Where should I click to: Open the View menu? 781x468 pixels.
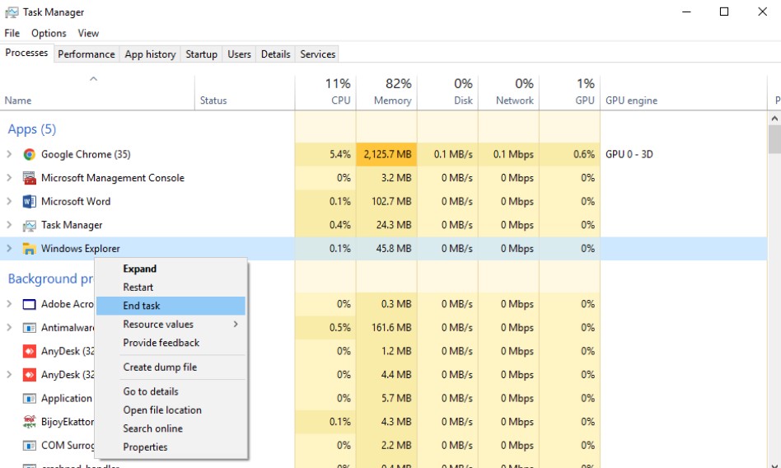pyautogui.click(x=88, y=33)
